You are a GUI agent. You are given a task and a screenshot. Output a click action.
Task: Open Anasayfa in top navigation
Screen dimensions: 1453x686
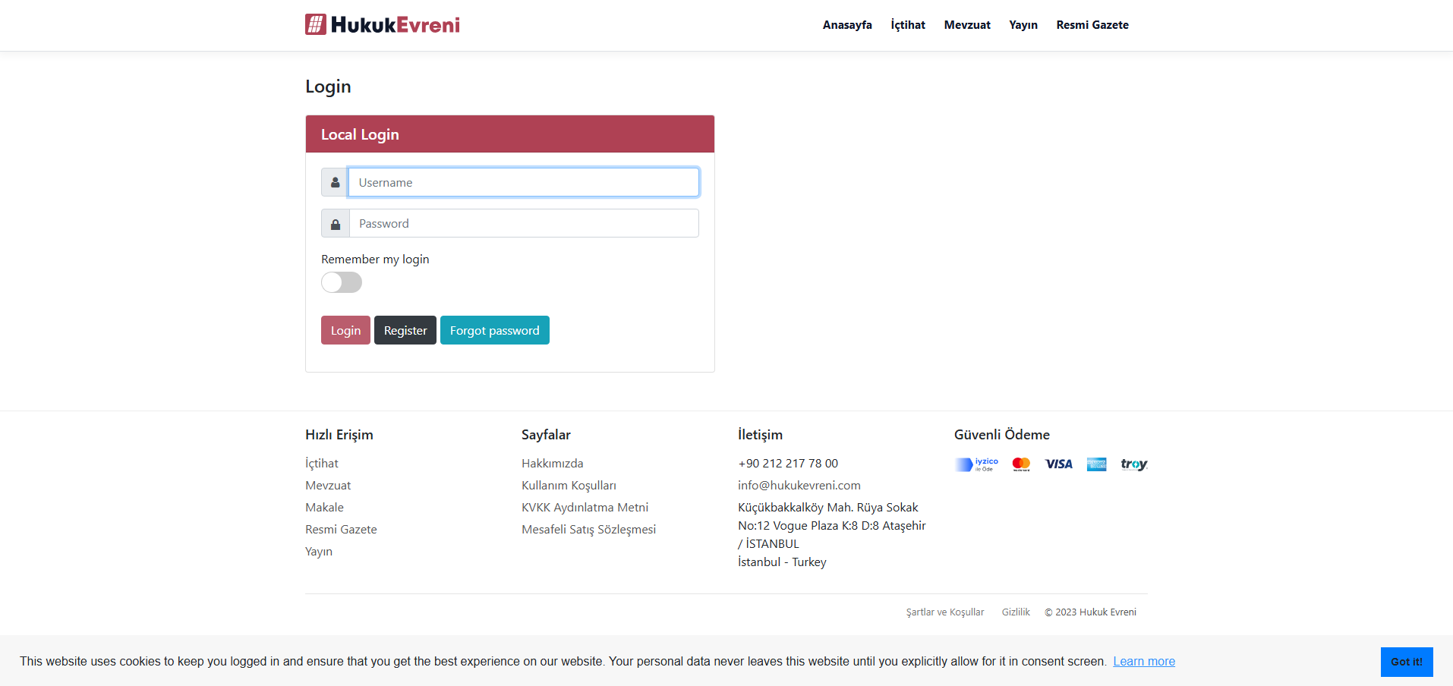pos(847,25)
